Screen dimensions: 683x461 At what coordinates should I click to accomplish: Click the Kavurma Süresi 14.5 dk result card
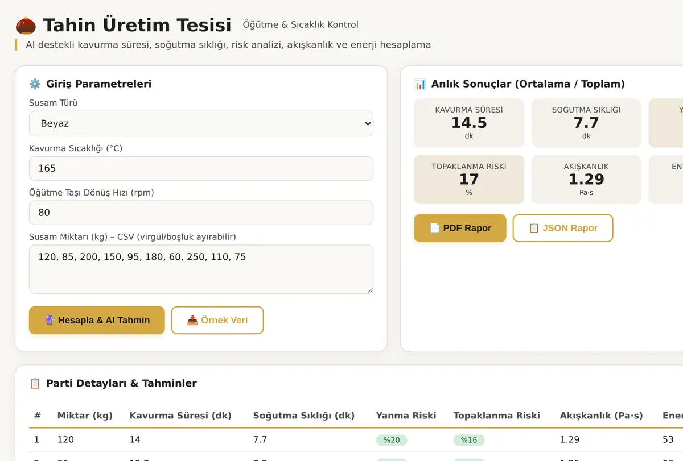(469, 123)
